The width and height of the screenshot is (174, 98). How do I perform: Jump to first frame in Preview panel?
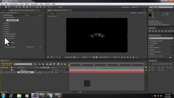(150, 31)
